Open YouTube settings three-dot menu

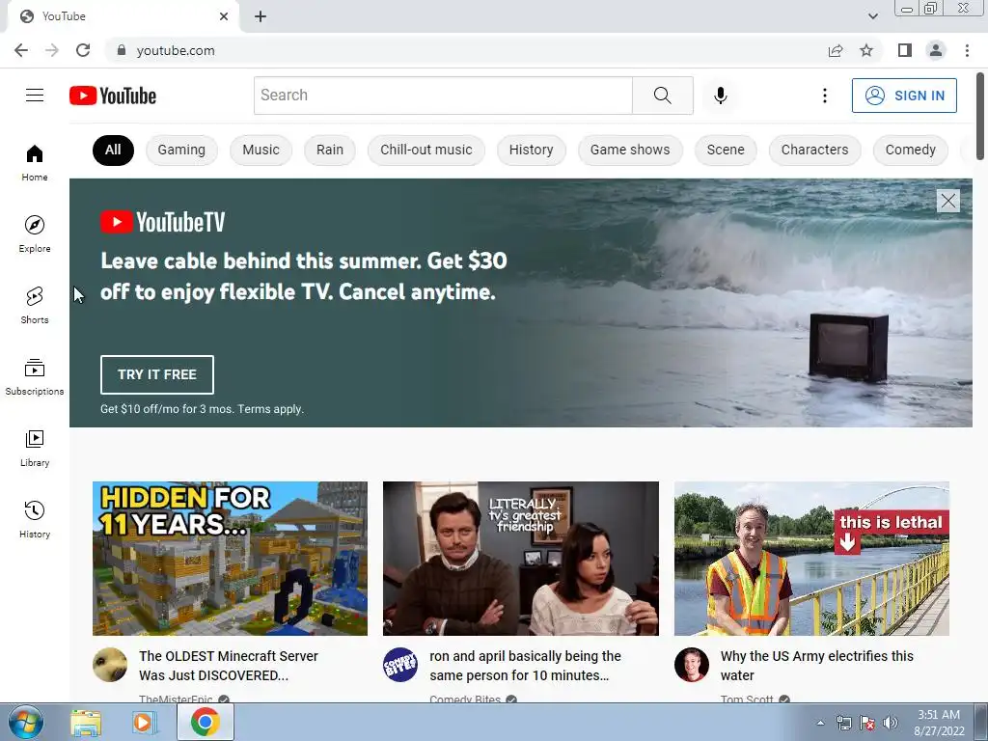[824, 96]
